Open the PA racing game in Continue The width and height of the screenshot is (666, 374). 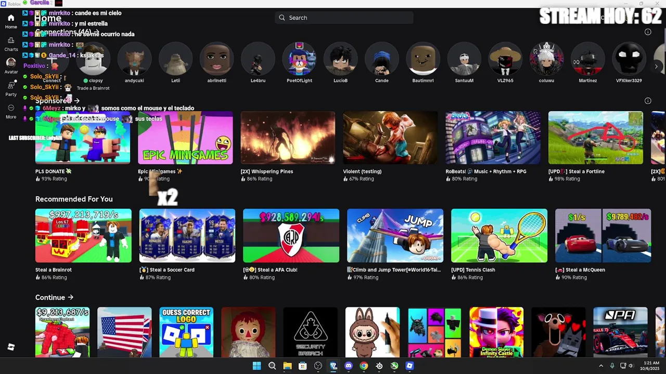620,332
